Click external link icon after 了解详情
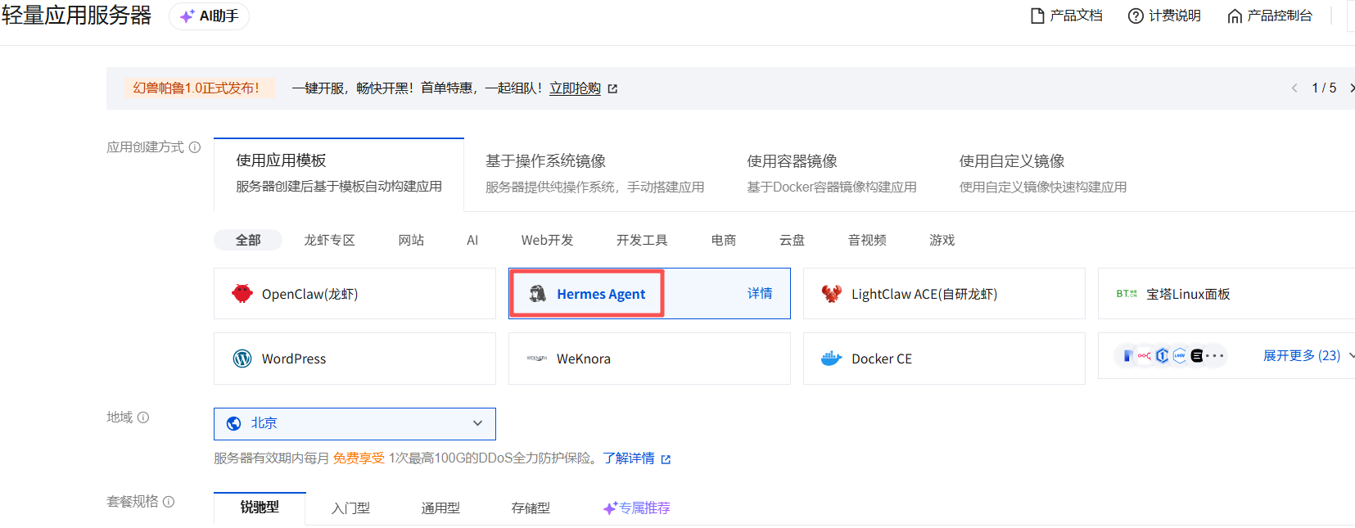The width and height of the screenshot is (1355, 528). [x=666, y=459]
